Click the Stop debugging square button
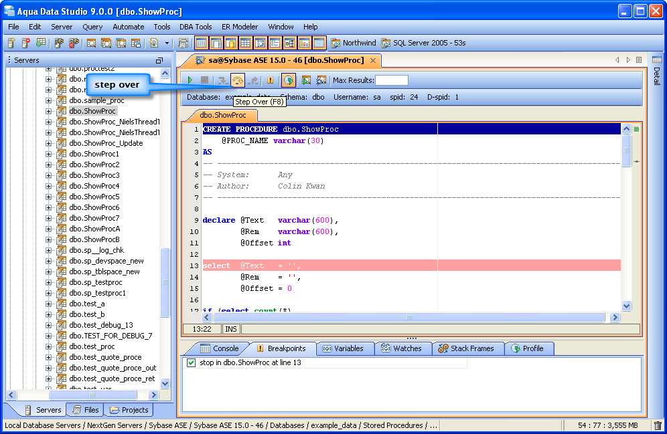This screenshot has height=434, width=667. click(x=205, y=80)
